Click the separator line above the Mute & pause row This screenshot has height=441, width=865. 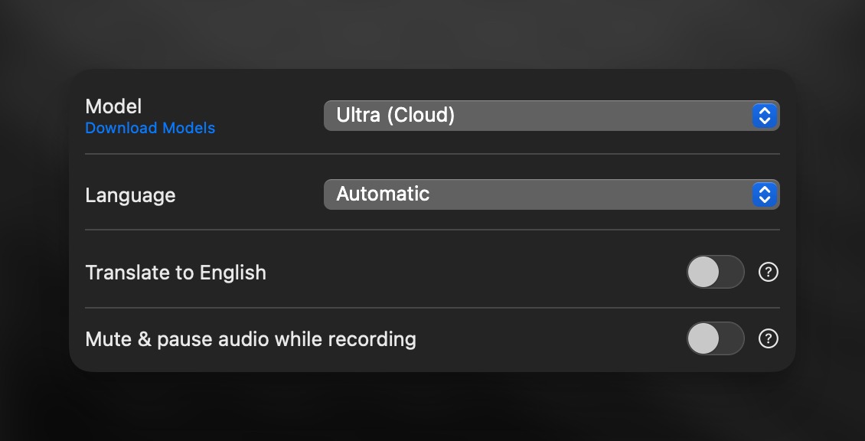432,308
